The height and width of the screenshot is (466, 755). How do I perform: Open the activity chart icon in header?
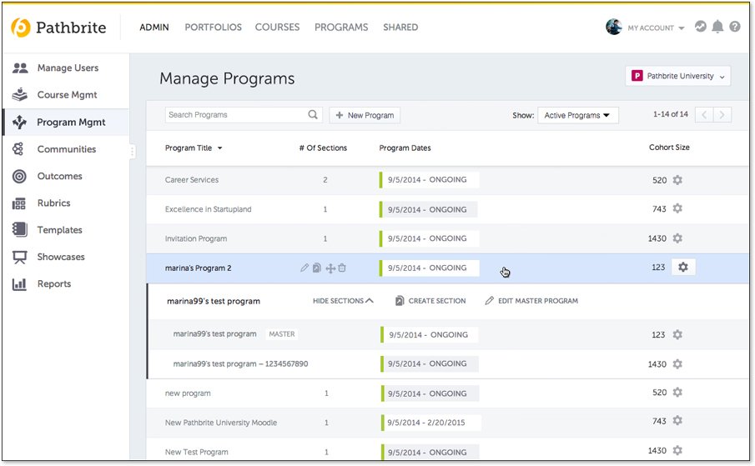(700, 27)
